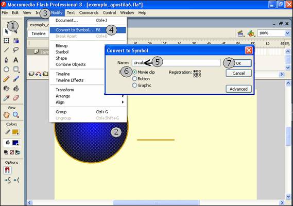Open the fill color picker swatch
Screen dimensions: 293x206
click(15, 143)
